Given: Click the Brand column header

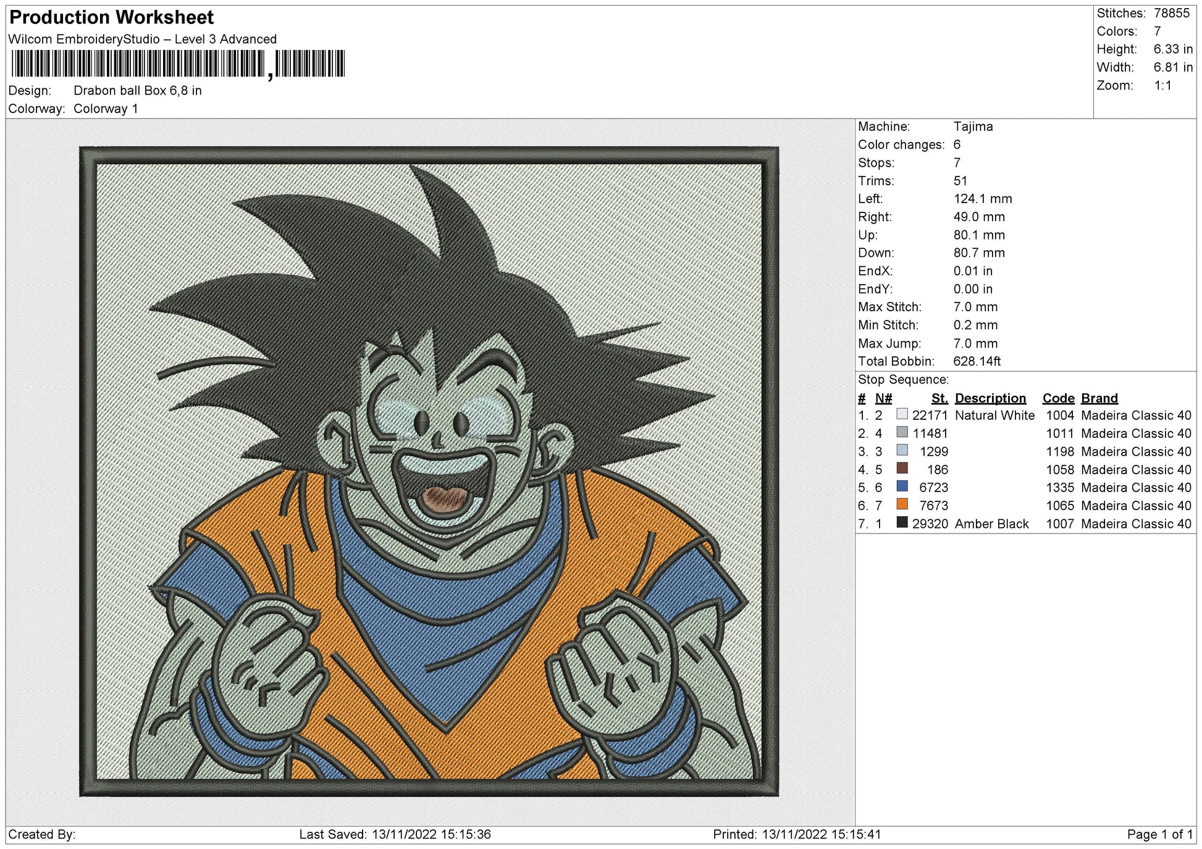Looking at the screenshot, I should click(x=1099, y=398).
